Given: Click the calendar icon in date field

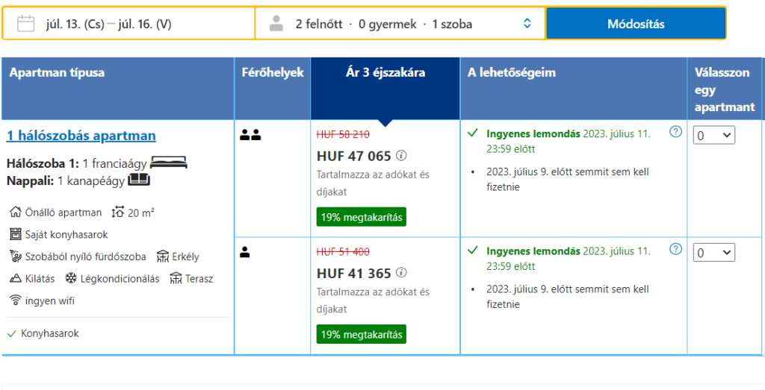Looking at the screenshot, I should click(26, 23).
